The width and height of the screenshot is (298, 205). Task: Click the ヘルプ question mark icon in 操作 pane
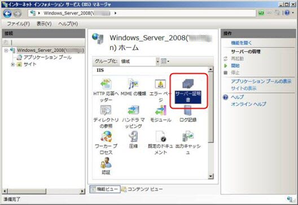pyautogui.click(x=225, y=97)
